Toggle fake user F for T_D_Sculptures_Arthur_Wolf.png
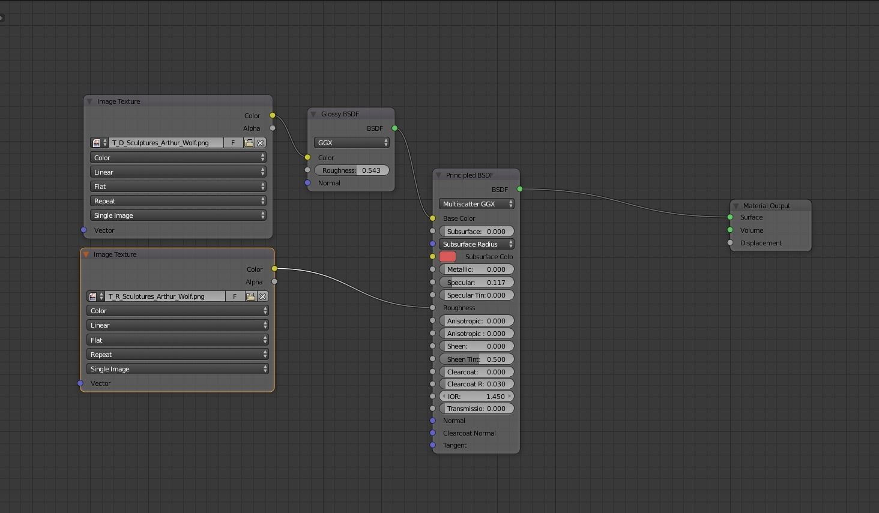The width and height of the screenshot is (879, 513). pyautogui.click(x=233, y=143)
